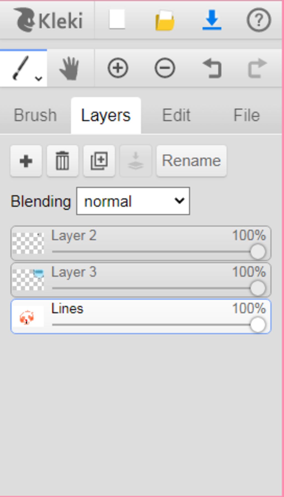This screenshot has width=284, height=497.
Task: Open the Blending mode dropdown
Action: click(x=133, y=201)
